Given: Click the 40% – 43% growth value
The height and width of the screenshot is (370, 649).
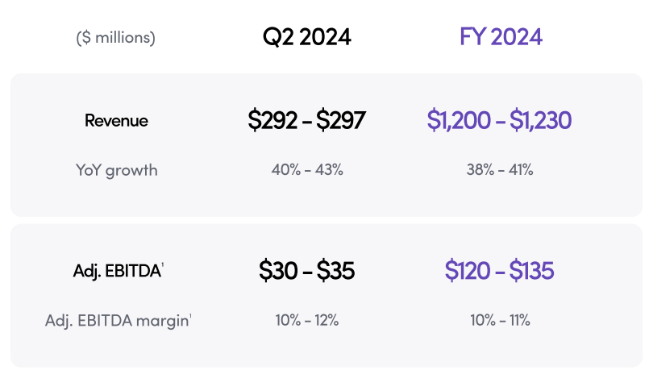Looking at the screenshot, I should (x=306, y=170).
